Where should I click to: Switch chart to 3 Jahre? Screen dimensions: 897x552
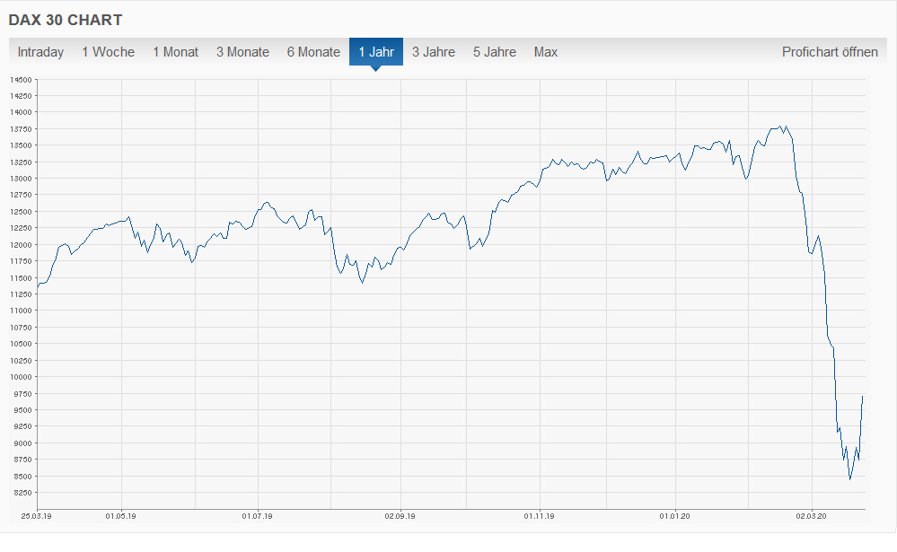434,52
